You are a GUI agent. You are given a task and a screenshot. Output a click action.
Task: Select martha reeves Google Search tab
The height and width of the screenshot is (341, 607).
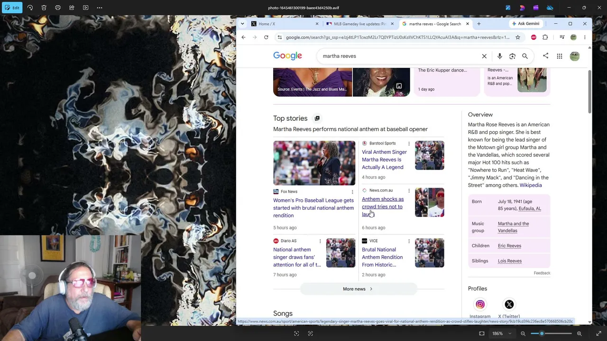435,24
